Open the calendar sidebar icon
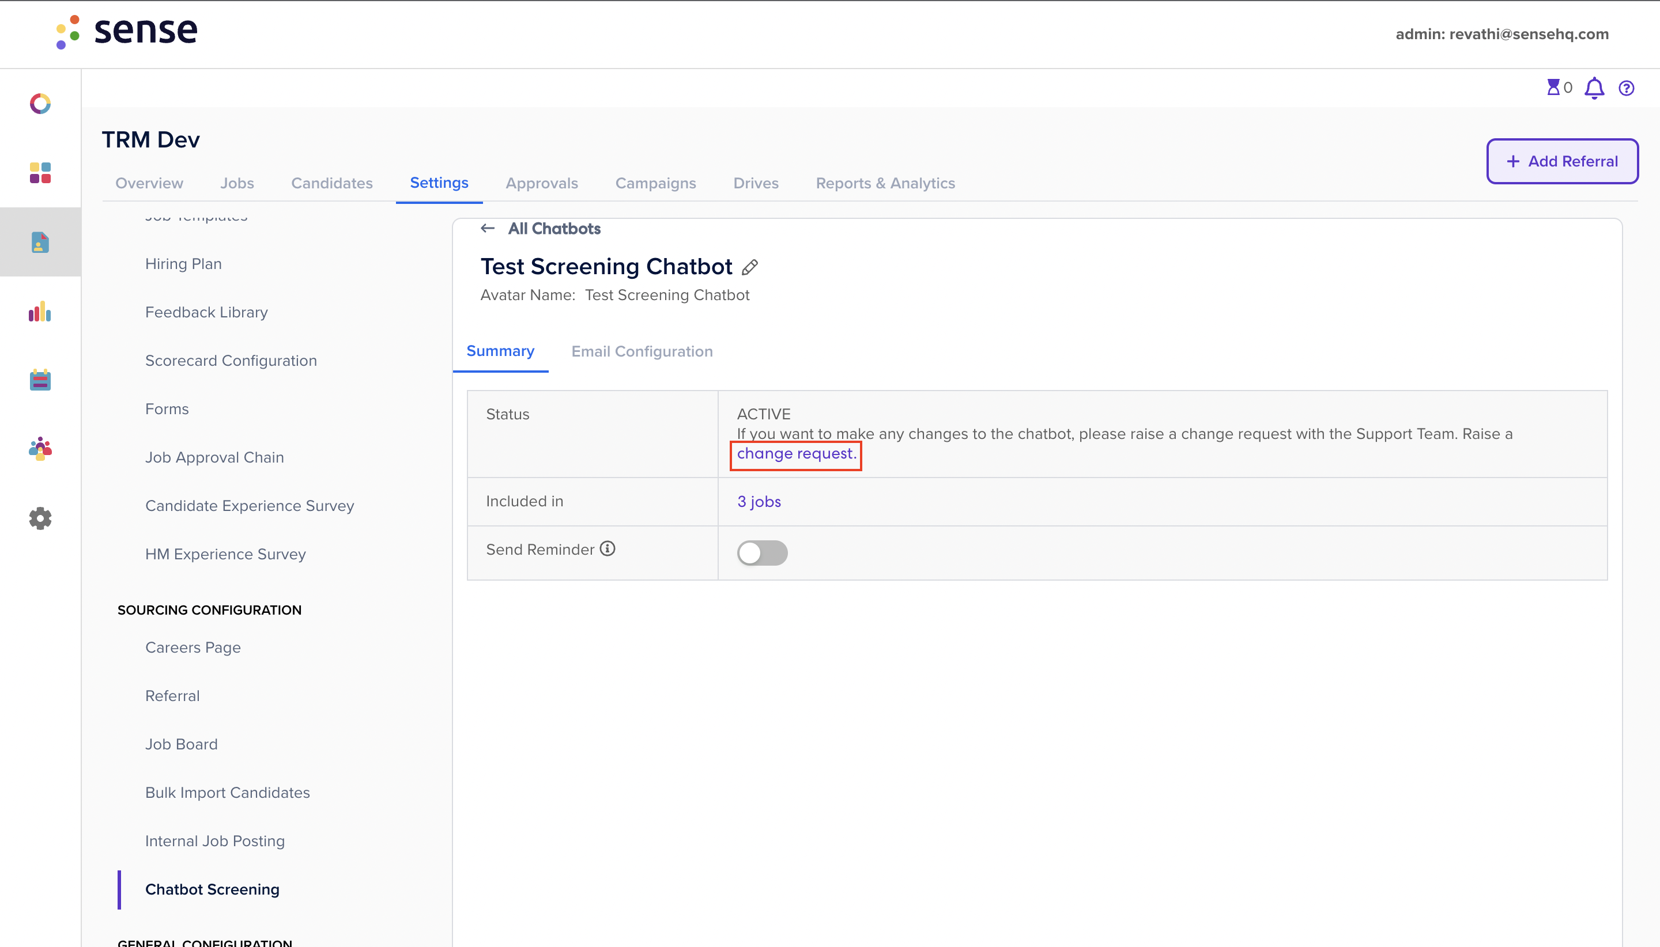The image size is (1660, 947). pyautogui.click(x=40, y=380)
